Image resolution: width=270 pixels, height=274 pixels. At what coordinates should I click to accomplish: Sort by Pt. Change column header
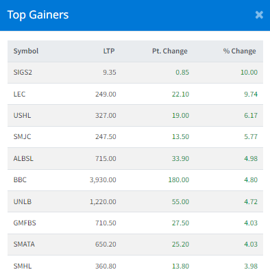point(170,51)
